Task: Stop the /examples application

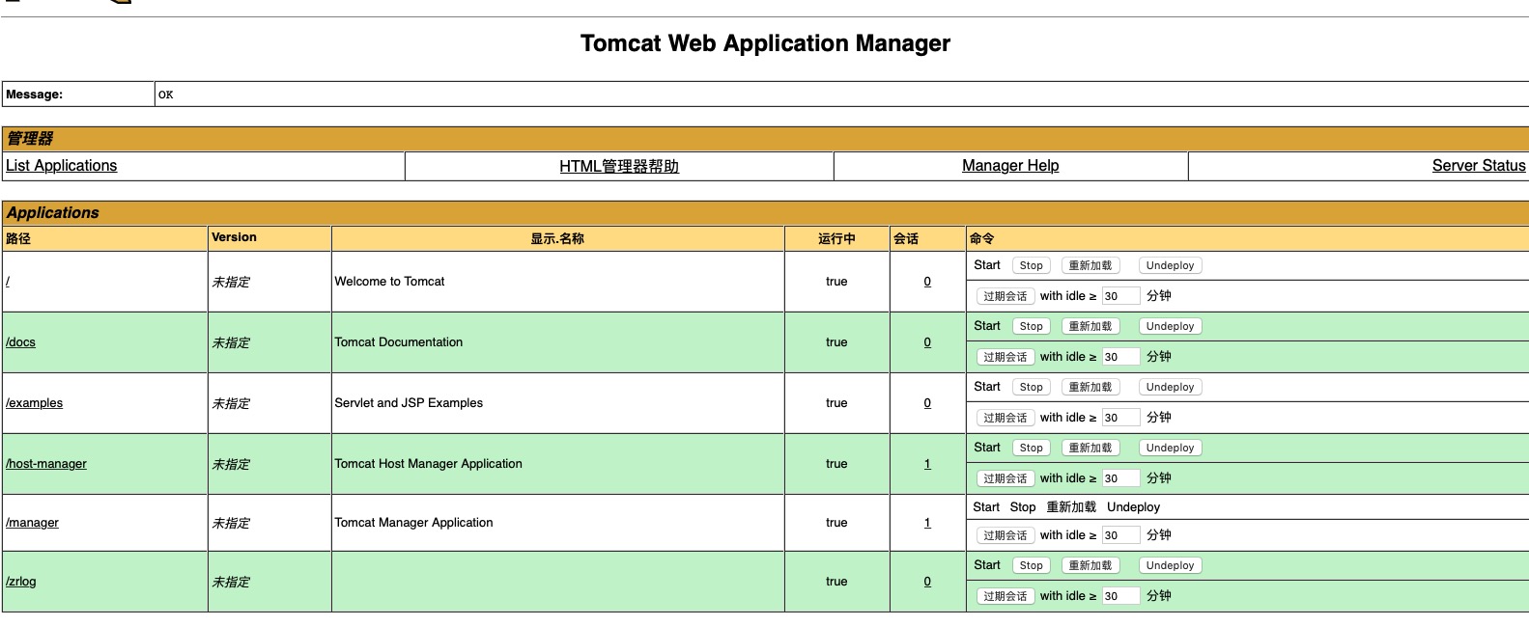Action: click(x=1031, y=387)
